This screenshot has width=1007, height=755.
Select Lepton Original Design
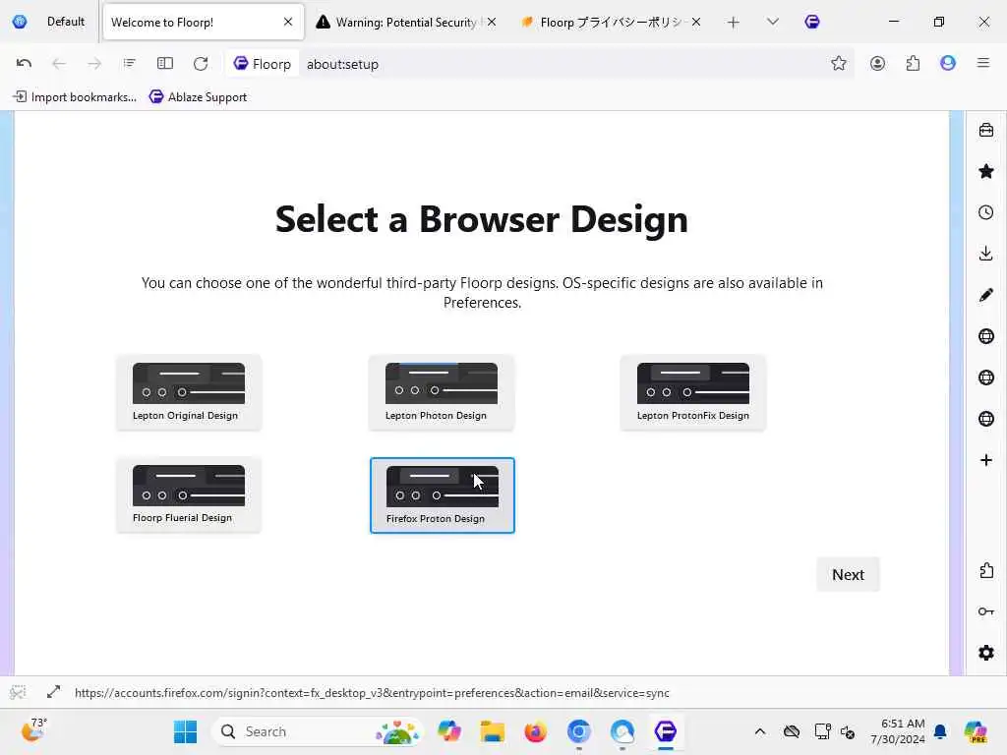click(189, 392)
